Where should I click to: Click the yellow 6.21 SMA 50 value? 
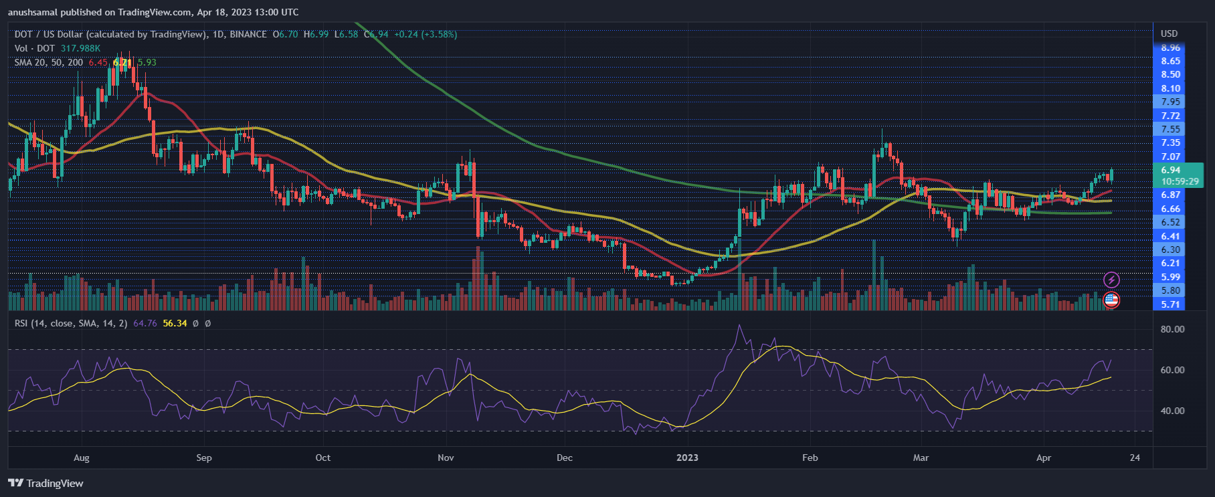pos(122,62)
